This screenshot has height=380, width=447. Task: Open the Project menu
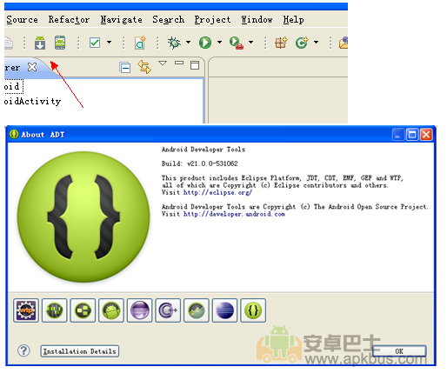click(x=212, y=19)
